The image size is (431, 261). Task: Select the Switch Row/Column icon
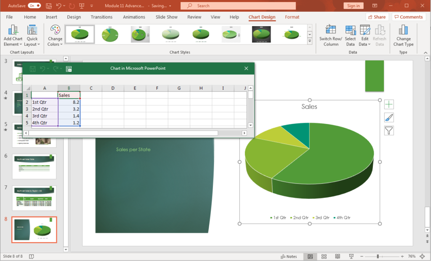[x=331, y=35]
